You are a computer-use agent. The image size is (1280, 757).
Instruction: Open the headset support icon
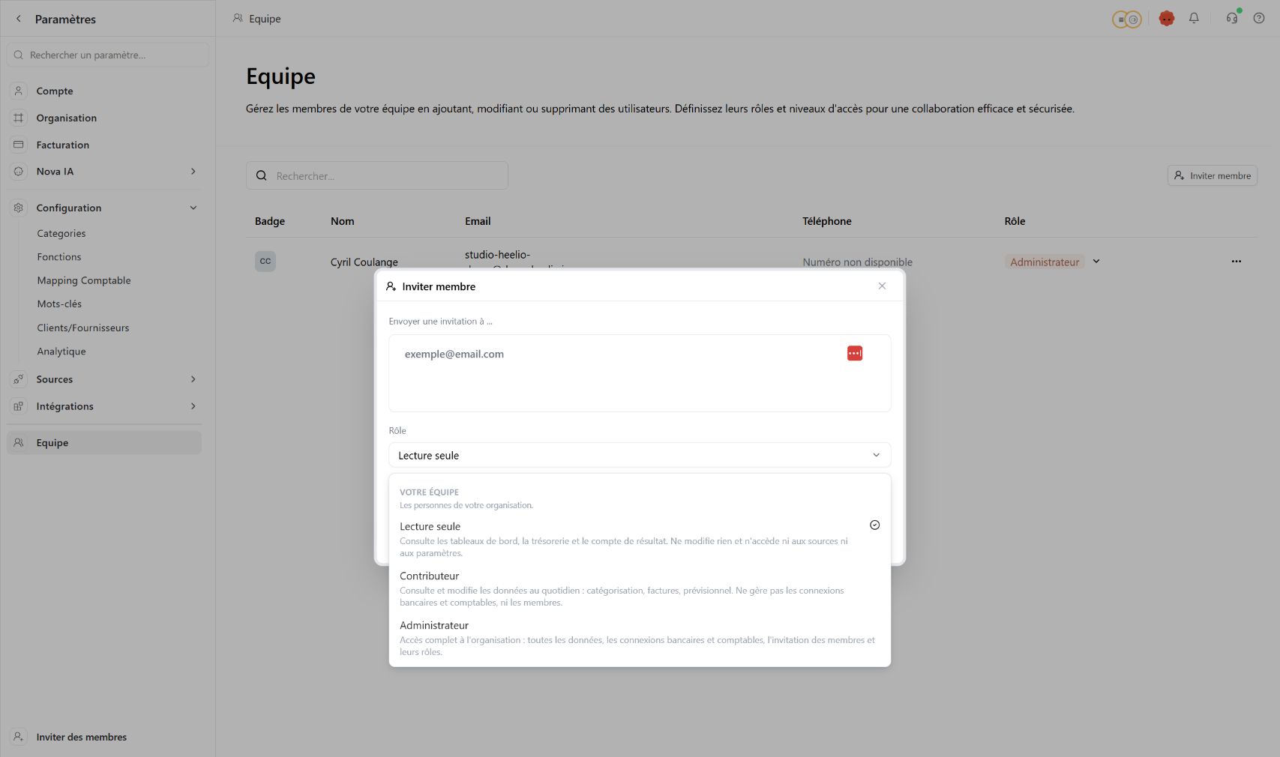coord(1232,18)
